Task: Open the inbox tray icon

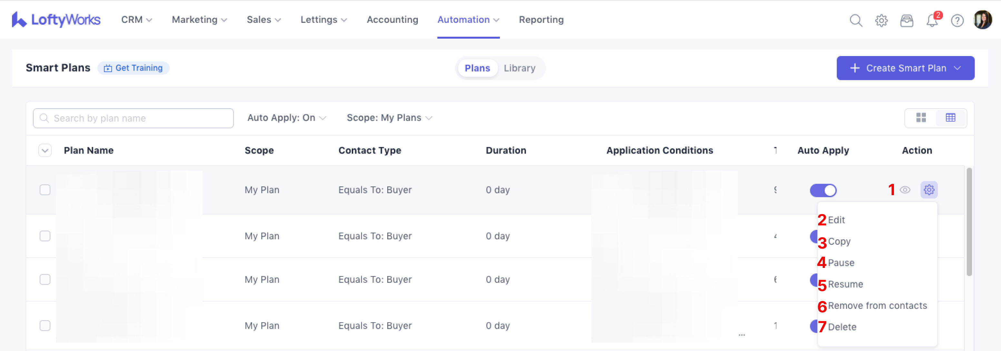Action: [x=907, y=20]
